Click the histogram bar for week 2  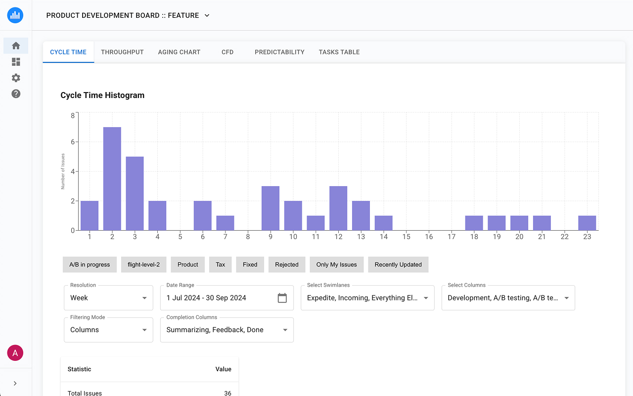(112, 179)
